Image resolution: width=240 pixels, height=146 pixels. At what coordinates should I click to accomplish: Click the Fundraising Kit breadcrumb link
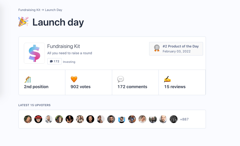[29, 10]
